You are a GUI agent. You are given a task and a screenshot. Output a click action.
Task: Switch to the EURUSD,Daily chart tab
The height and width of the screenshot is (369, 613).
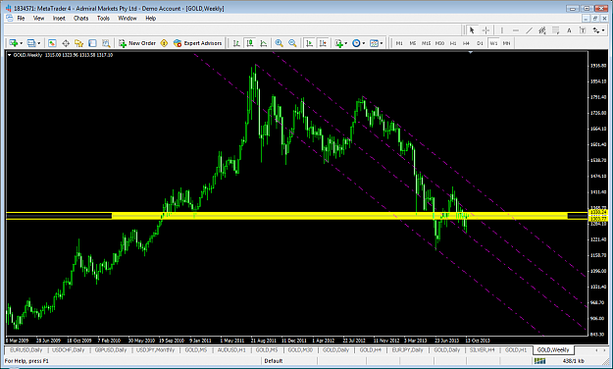[26, 349]
